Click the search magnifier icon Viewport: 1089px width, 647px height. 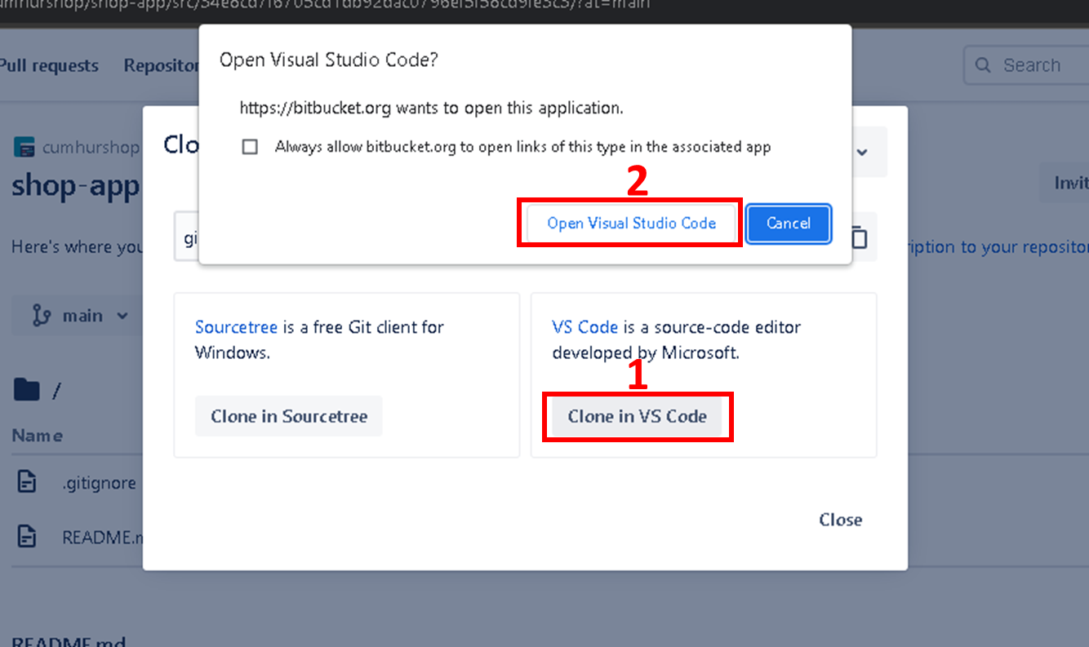(x=984, y=65)
